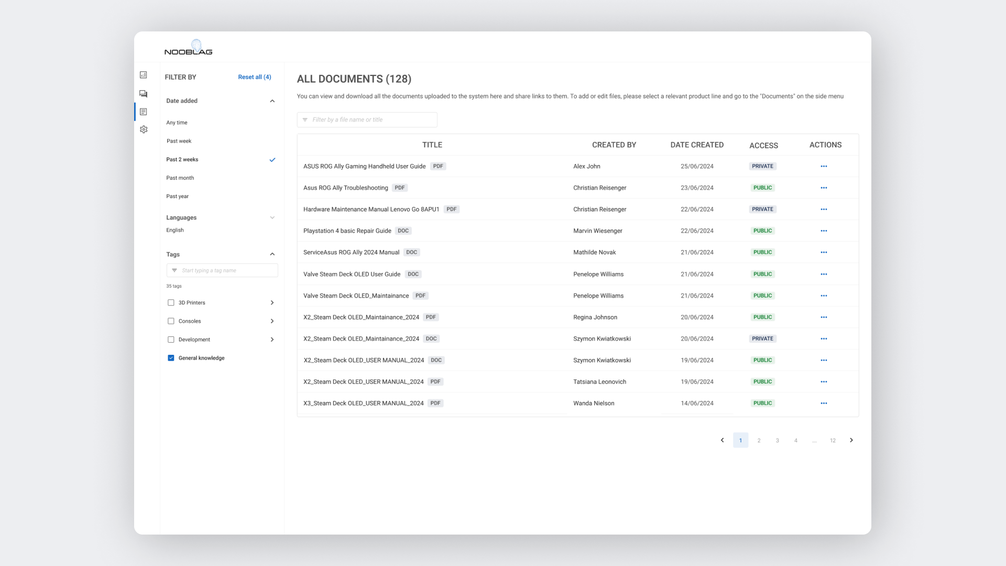The image size is (1006, 566).
Task: Select the Past month date filter
Action: [180, 178]
